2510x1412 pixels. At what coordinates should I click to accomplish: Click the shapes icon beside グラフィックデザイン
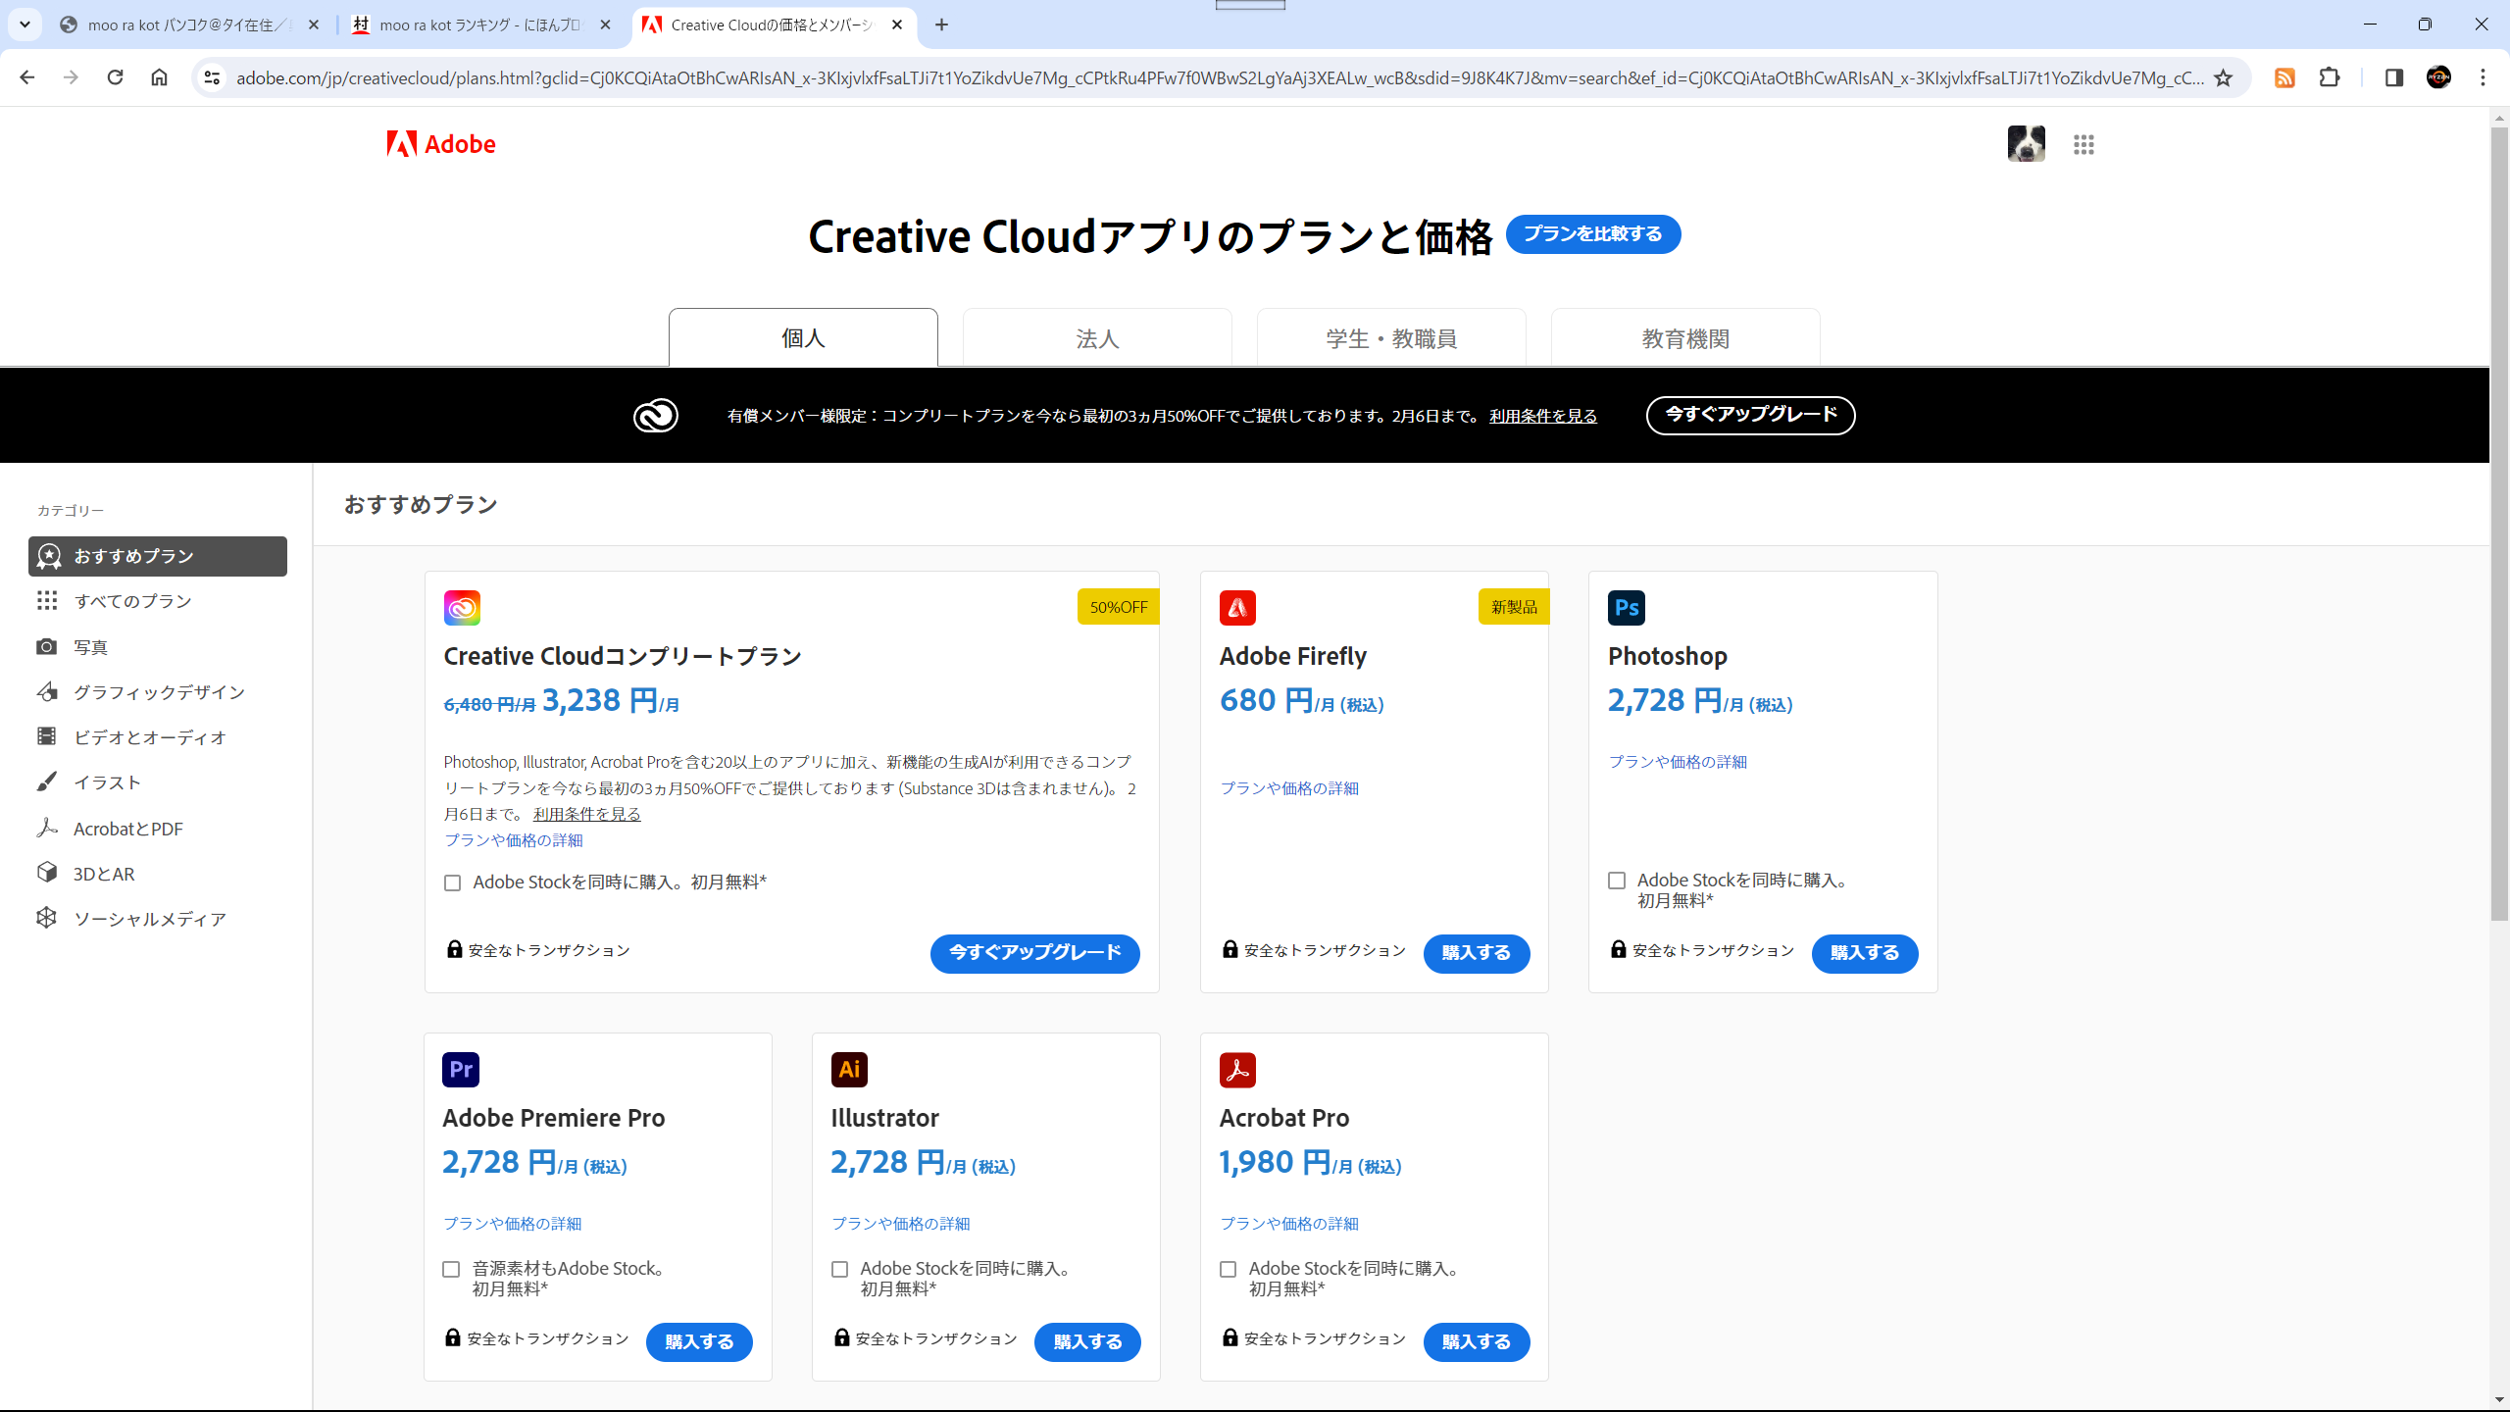pos(46,692)
